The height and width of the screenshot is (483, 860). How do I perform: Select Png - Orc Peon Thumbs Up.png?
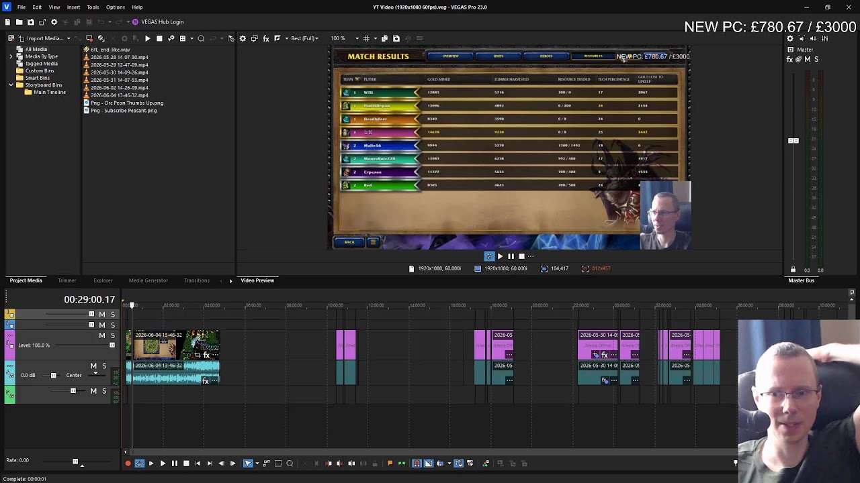(x=127, y=103)
